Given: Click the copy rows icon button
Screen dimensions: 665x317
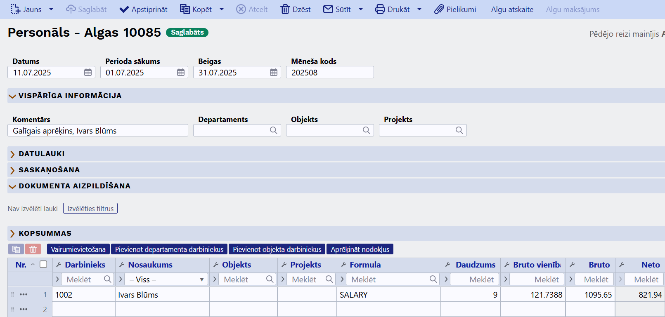Looking at the screenshot, I should tap(16, 249).
